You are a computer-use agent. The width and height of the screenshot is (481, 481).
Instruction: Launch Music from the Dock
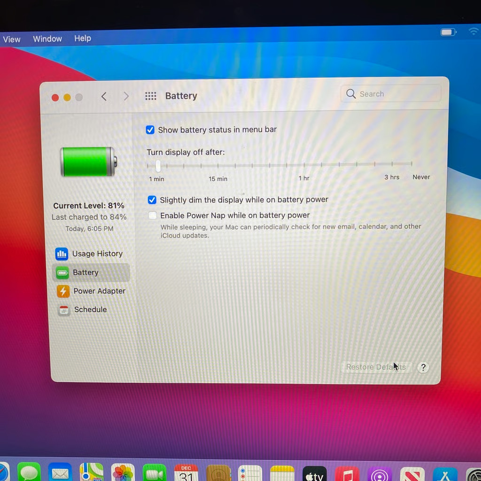click(347, 474)
